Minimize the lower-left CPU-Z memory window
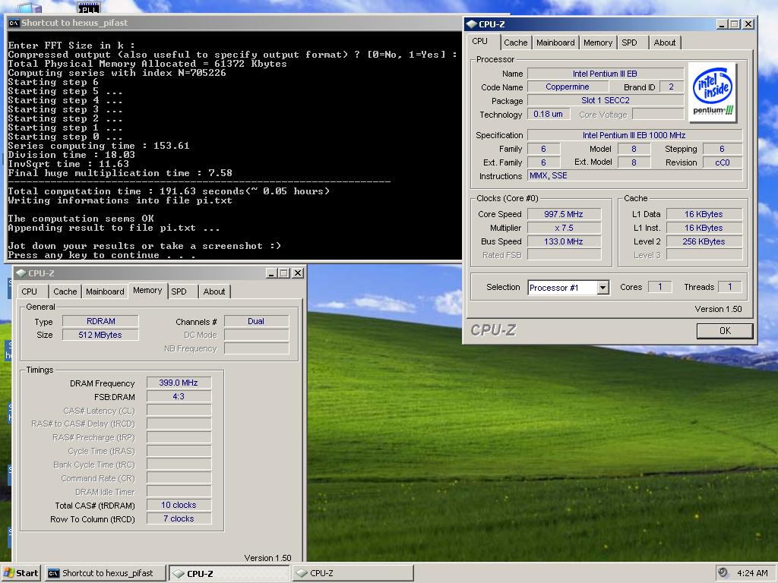778x583 pixels. (x=271, y=273)
